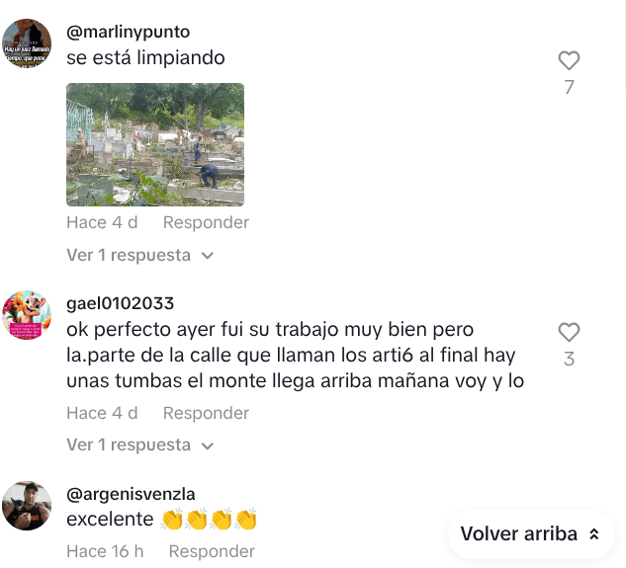The image size is (626, 568).
Task: Click 'Volver arriba' button
Action: point(531,534)
